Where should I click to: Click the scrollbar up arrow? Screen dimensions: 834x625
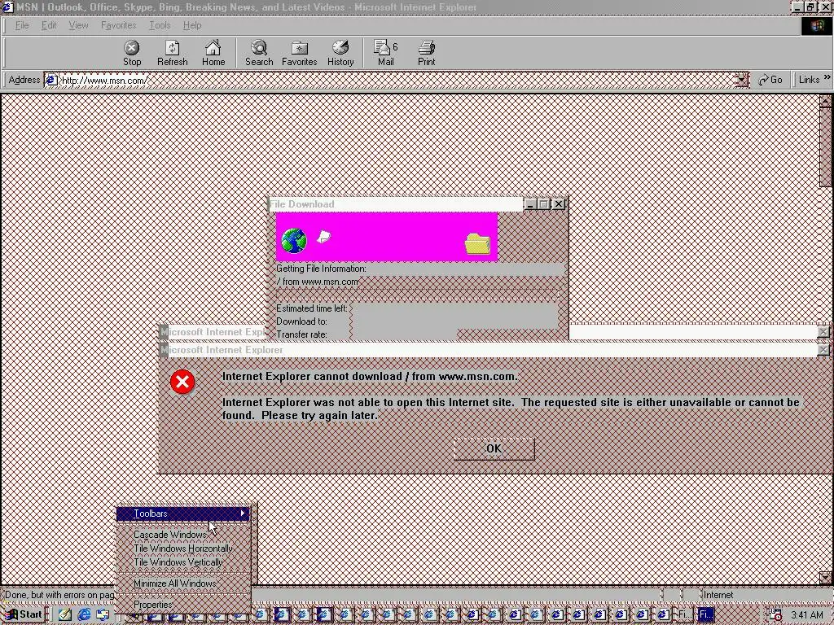[826, 100]
